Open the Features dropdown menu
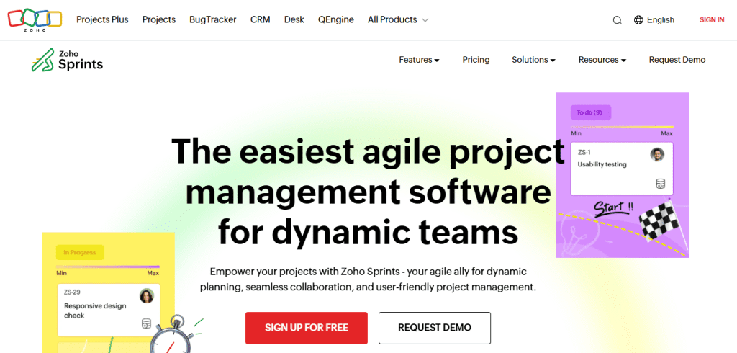The width and height of the screenshot is (737, 353). [419, 60]
